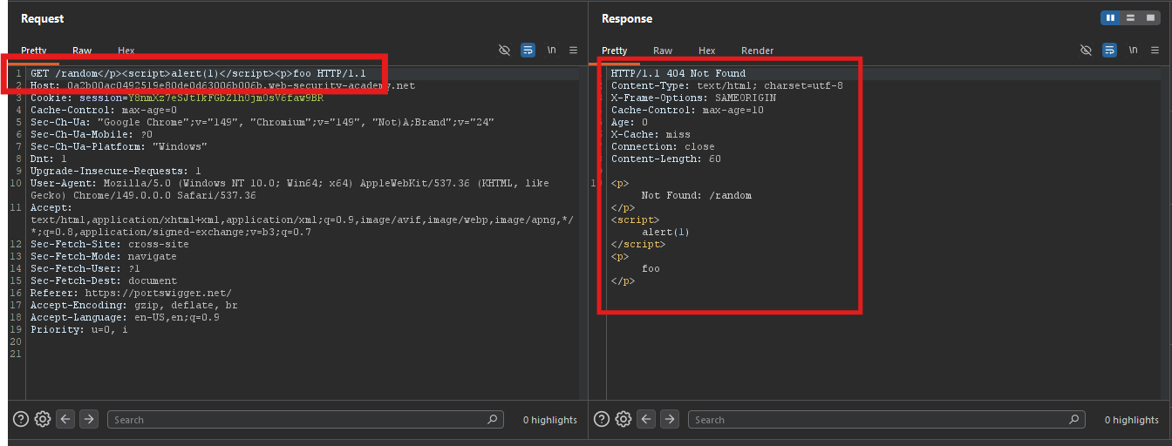This screenshot has width=1172, height=446.
Task: Switch Request view to Raw tab
Action: [82, 51]
